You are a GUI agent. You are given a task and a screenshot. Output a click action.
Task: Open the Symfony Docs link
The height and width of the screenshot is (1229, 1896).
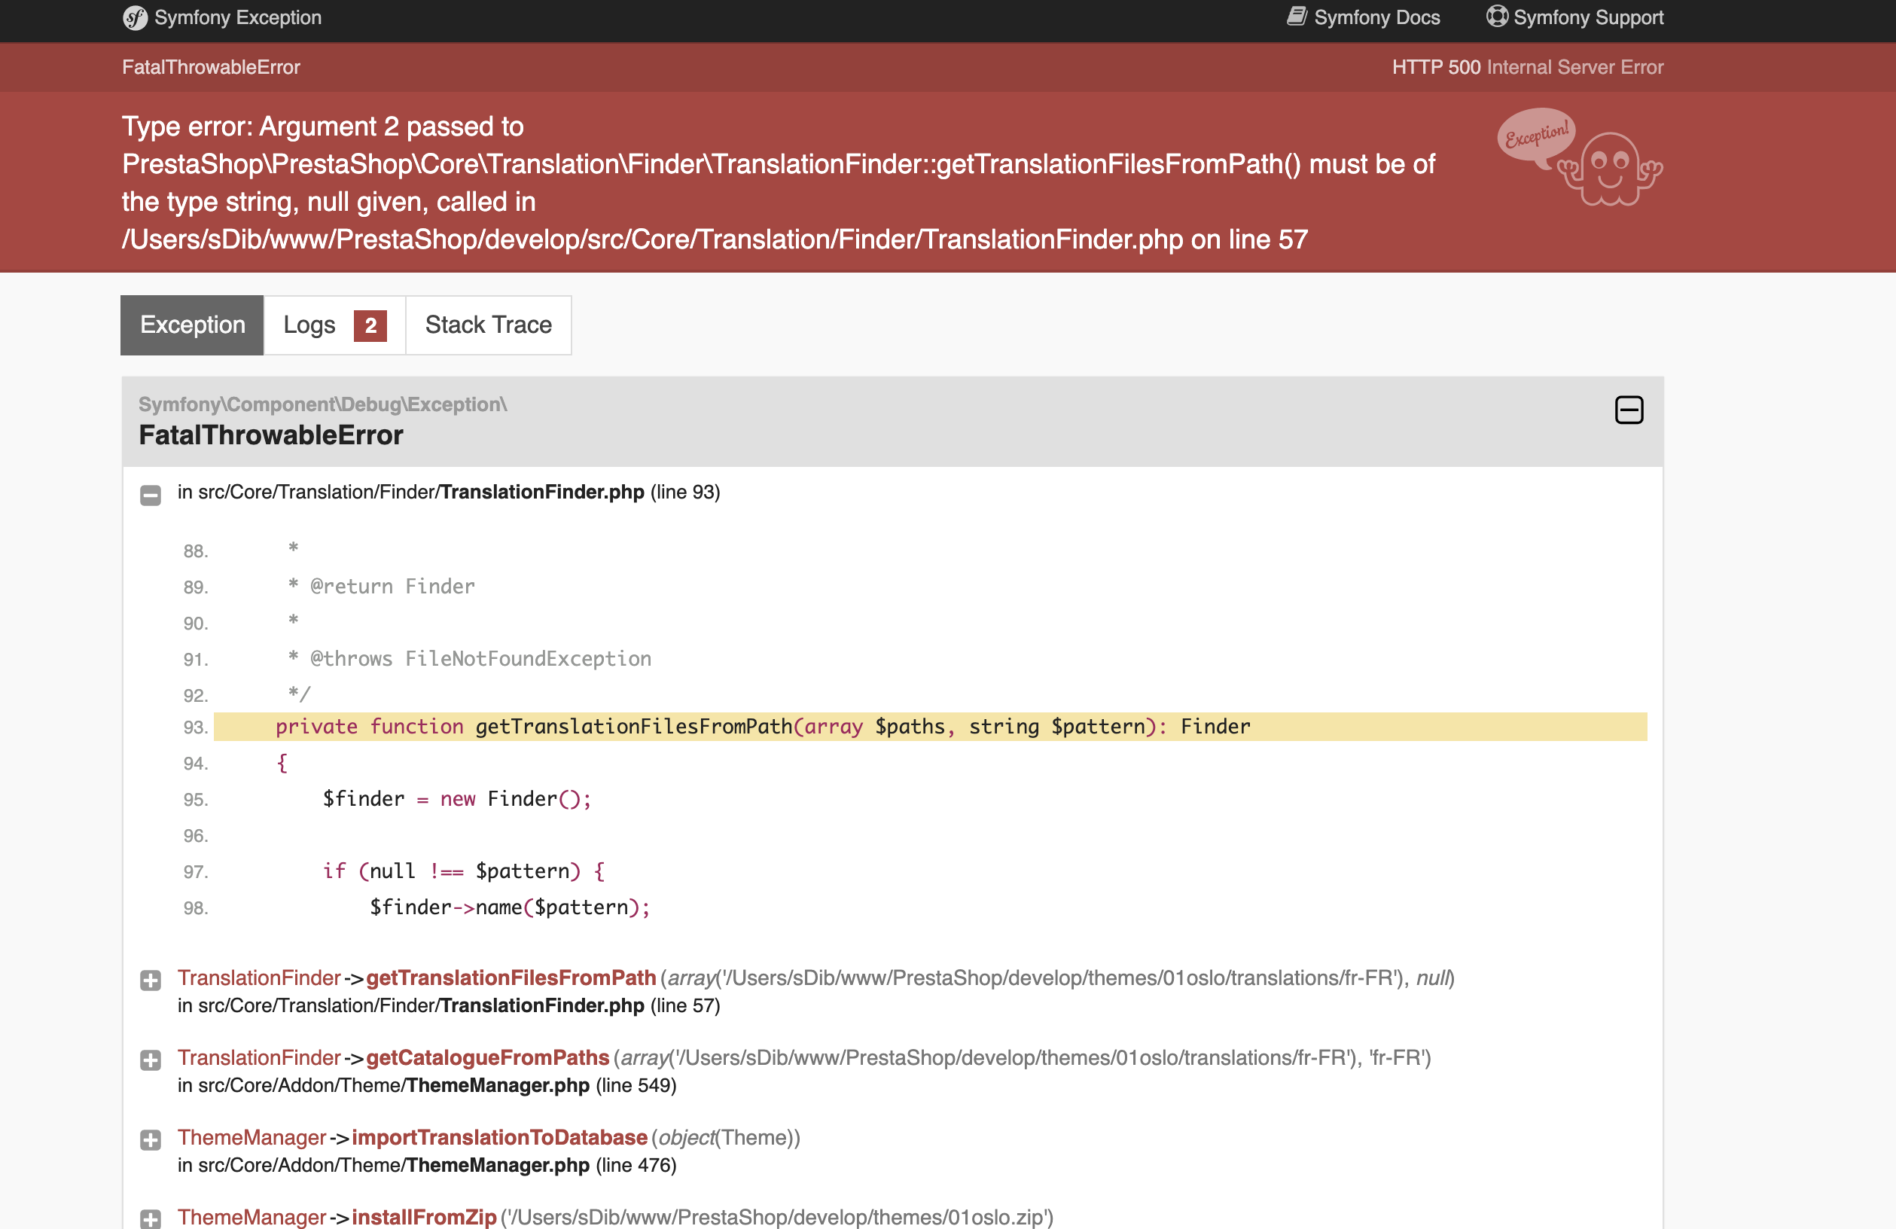(1364, 17)
